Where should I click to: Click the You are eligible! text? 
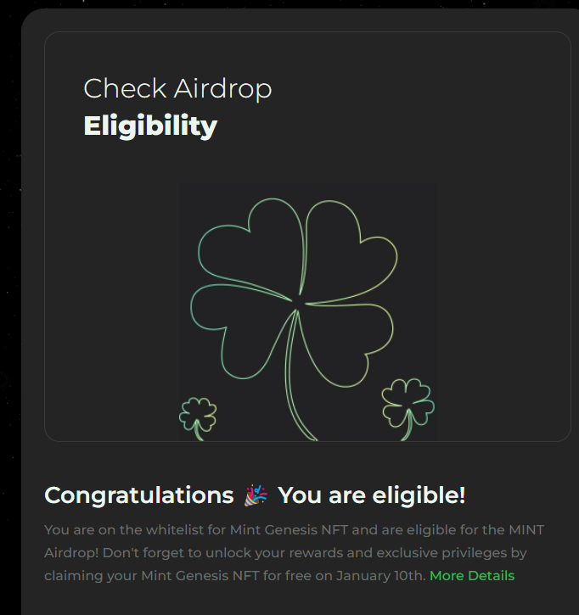(x=371, y=495)
